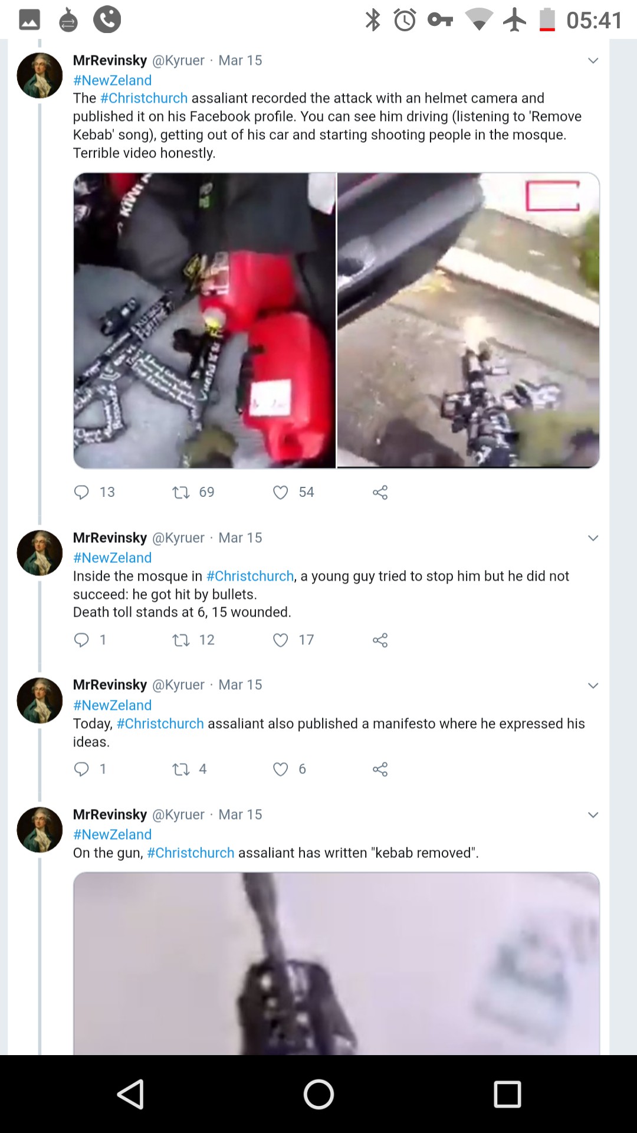Retweet the post showing 4 retweets

coord(180,769)
